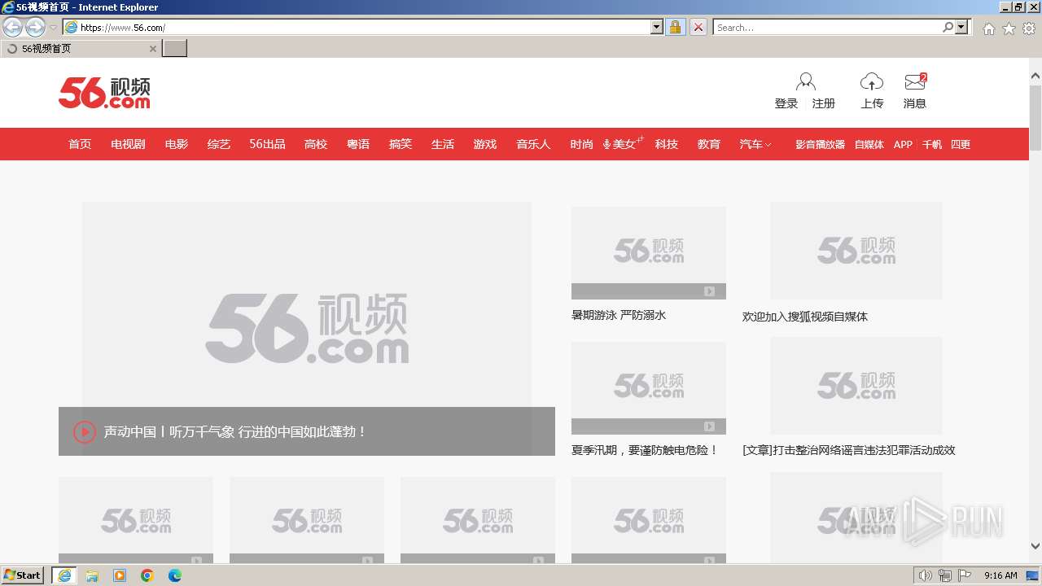Viewport: 1042px width, 586px height.
Task: Expand the search provider dropdown
Action: tap(962, 27)
